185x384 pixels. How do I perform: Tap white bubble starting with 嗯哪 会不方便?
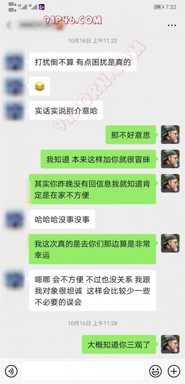click(93, 290)
